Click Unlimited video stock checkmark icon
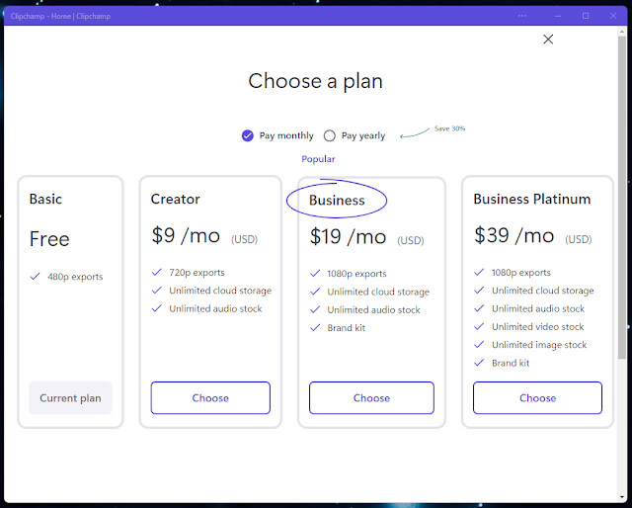The image size is (632, 508). pos(479,326)
